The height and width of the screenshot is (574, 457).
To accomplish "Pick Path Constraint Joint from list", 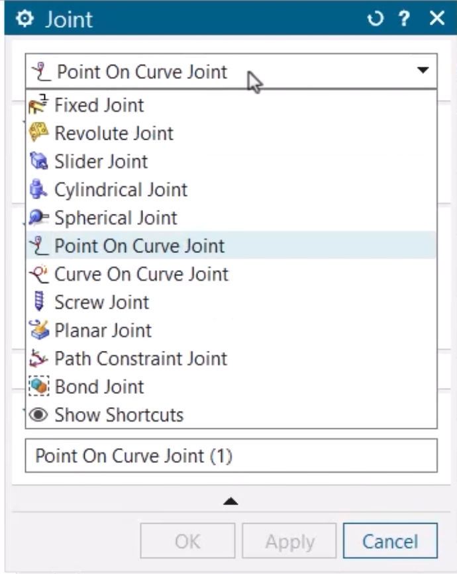I will [140, 359].
